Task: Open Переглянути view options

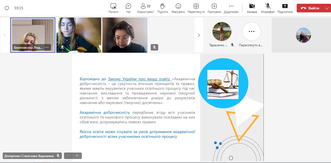Action: click(196, 8)
